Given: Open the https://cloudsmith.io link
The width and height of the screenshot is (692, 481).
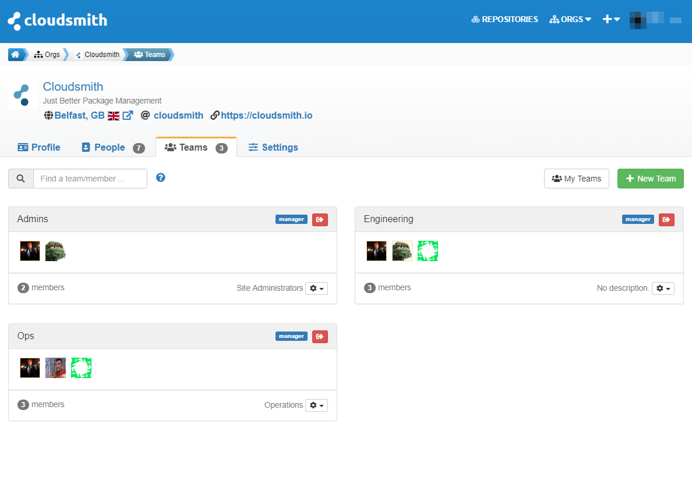Looking at the screenshot, I should point(266,115).
